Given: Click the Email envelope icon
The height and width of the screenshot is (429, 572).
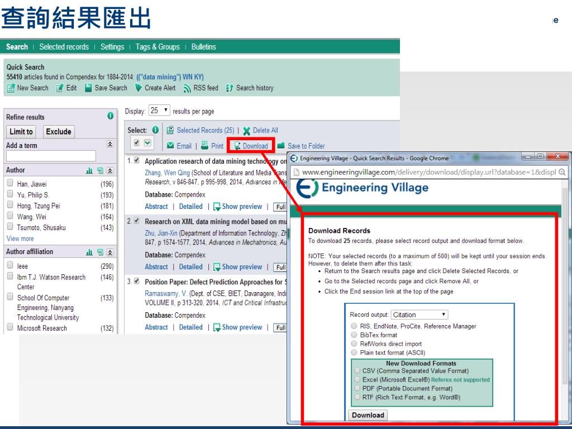Looking at the screenshot, I should tap(170, 146).
